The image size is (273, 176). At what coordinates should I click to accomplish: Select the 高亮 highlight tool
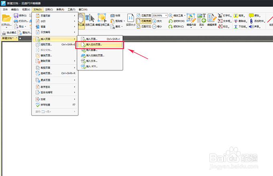(x=240, y=16)
